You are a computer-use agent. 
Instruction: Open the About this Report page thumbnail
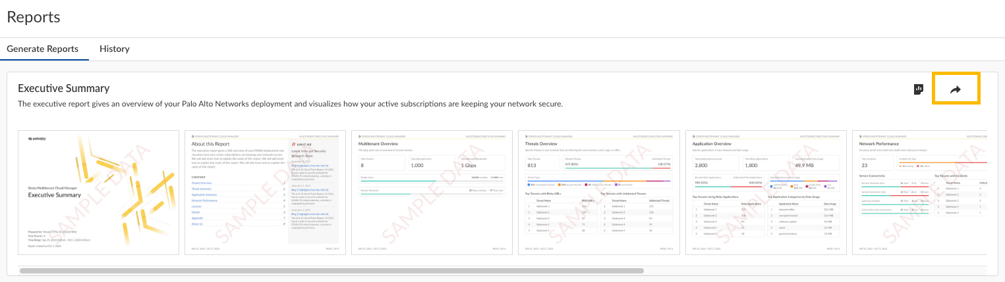(265, 192)
